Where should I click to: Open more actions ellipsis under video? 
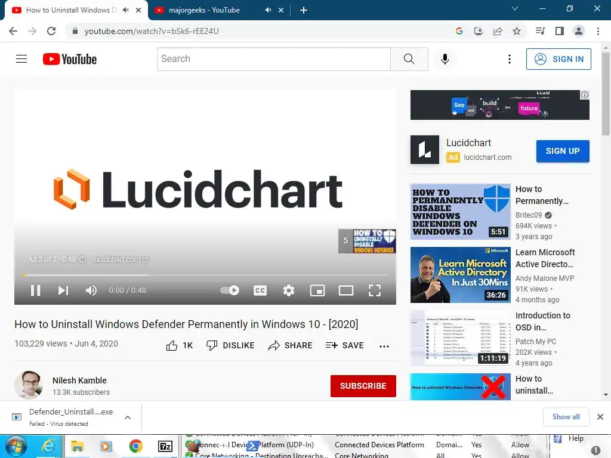click(384, 346)
